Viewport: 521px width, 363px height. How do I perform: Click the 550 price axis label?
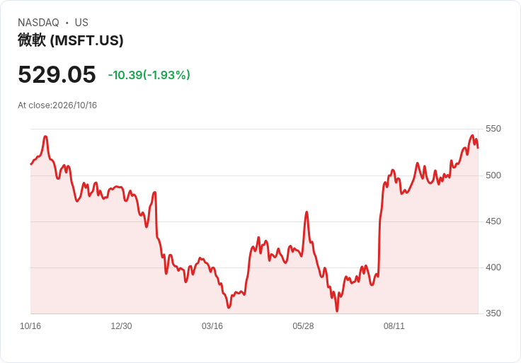[x=493, y=129]
